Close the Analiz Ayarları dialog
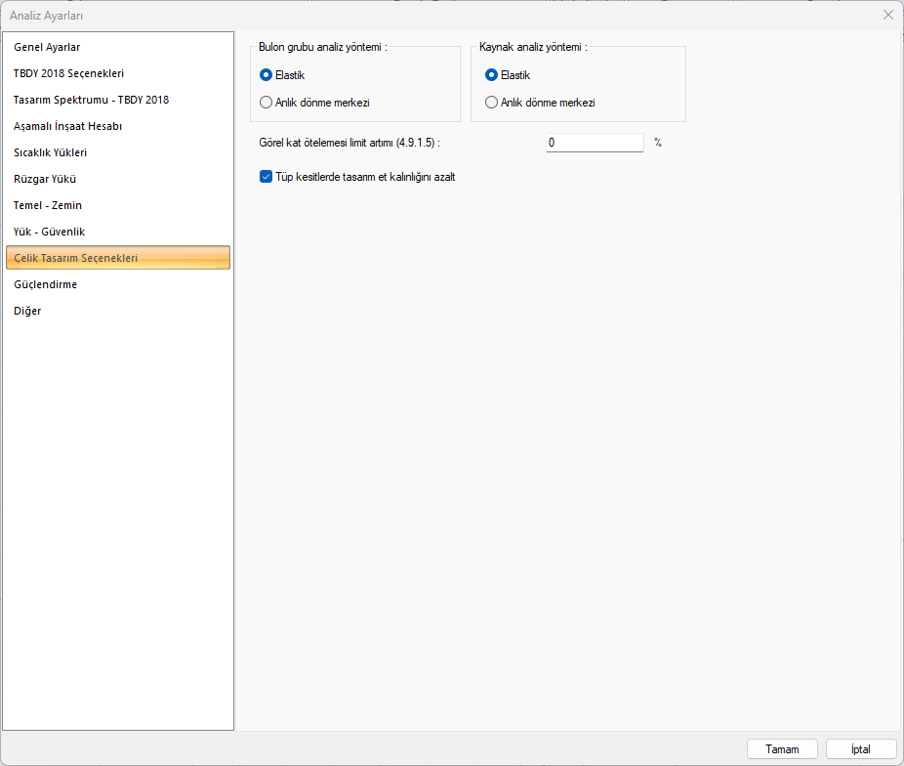Screen dimensions: 904x766 pyautogui.click(x=887, y=15)
